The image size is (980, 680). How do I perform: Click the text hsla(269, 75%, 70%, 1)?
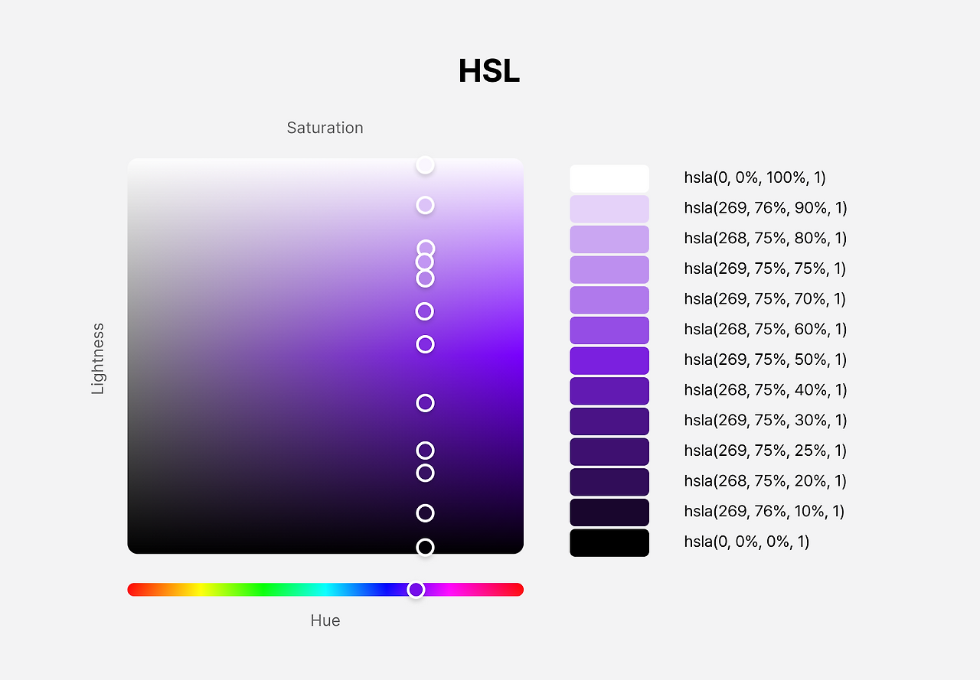coord(766,299)
